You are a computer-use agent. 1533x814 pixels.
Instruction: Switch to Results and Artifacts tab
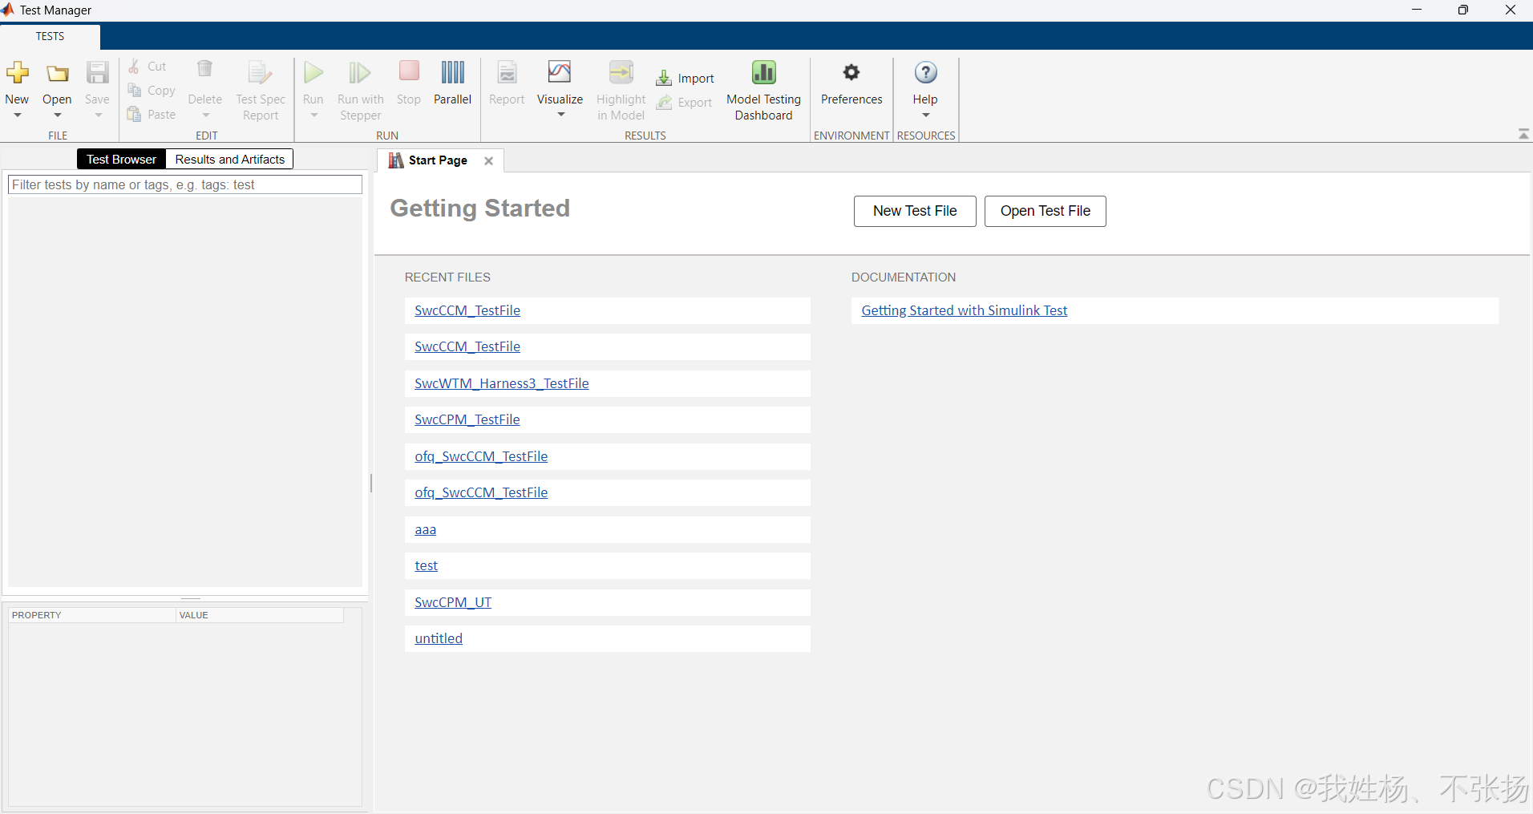click(x=230, y=159)
